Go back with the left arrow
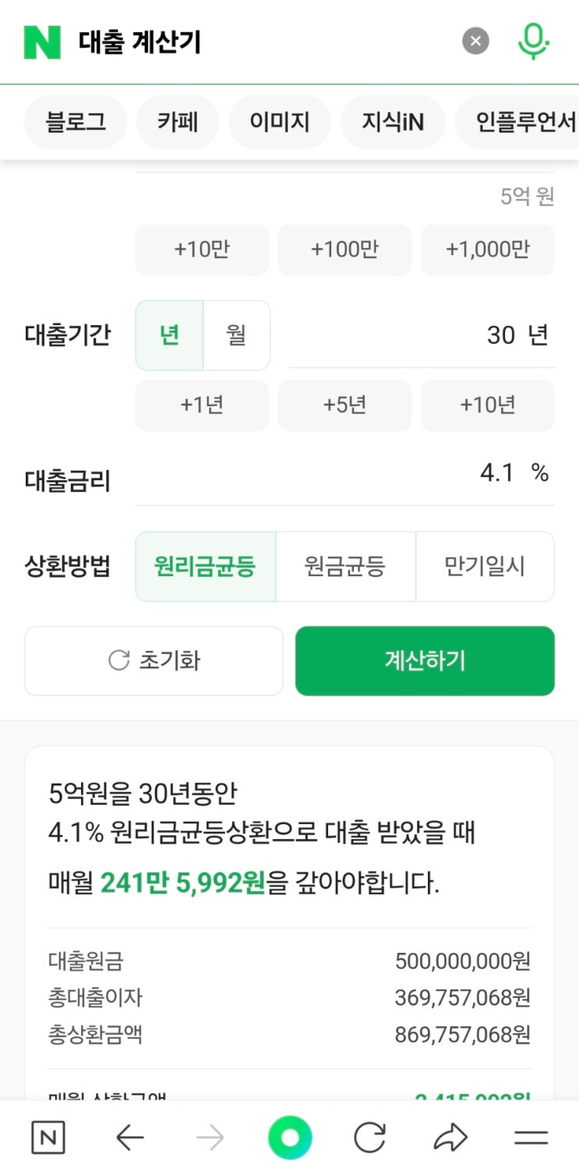The image size is (579, 1175). click(129, 1138)
